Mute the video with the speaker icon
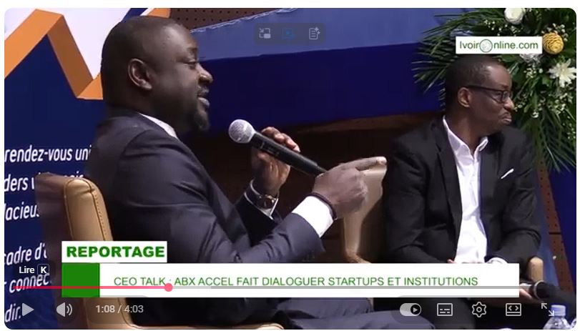Image resolution: width=580 pixels, height=331 pixels. [64, 310]
